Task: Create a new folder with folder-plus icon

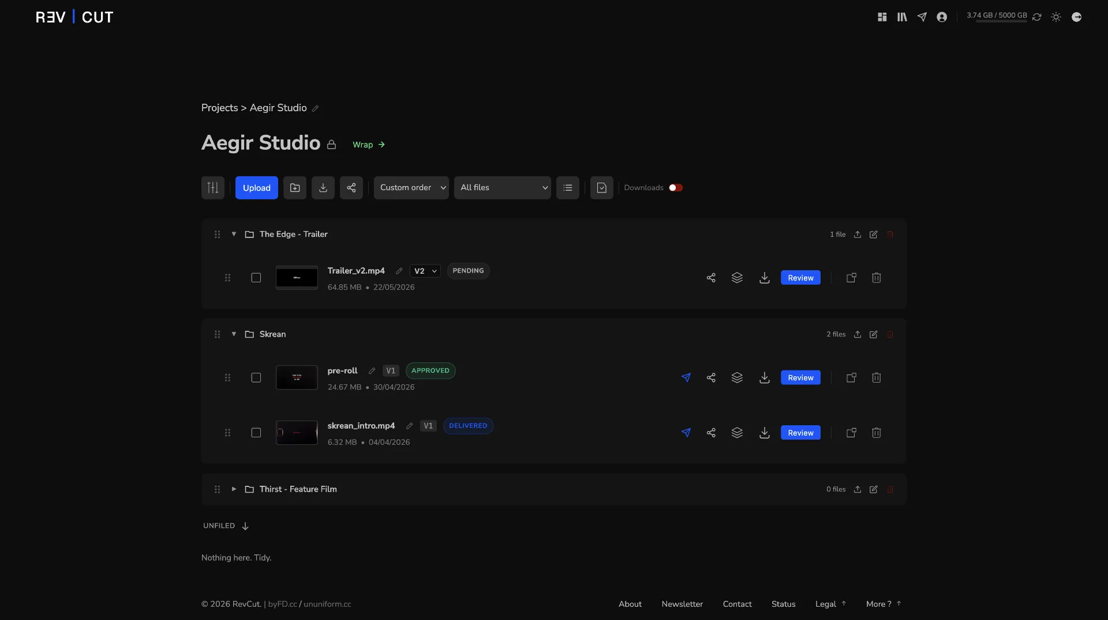Action: [295, 188]
